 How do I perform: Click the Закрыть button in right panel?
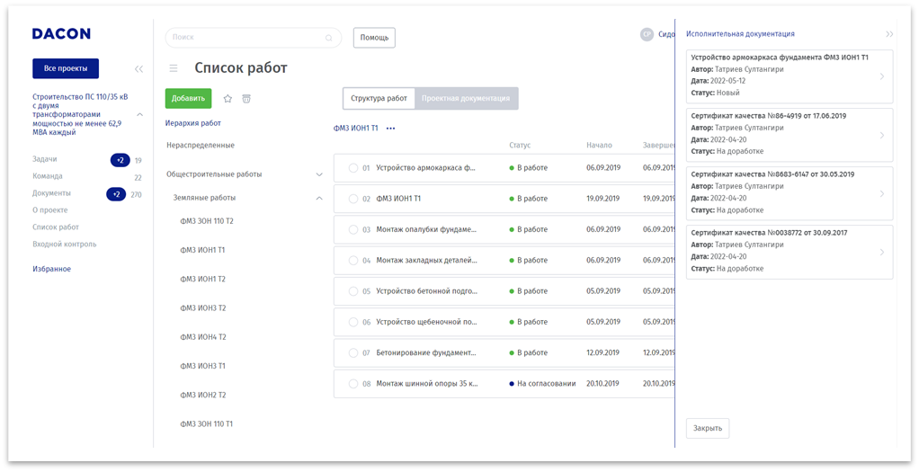point(707,428)
